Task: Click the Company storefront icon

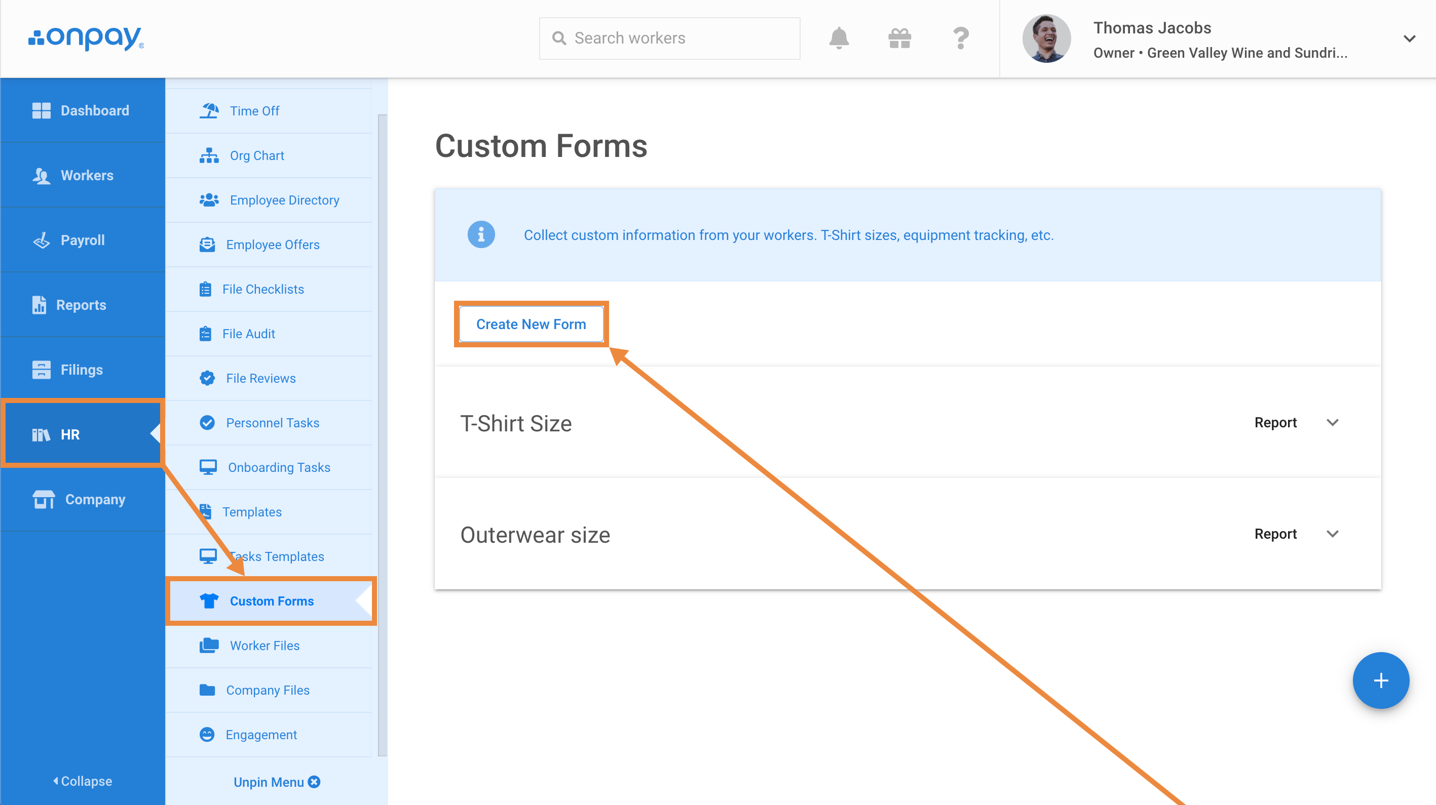Action: coord(44,499)
